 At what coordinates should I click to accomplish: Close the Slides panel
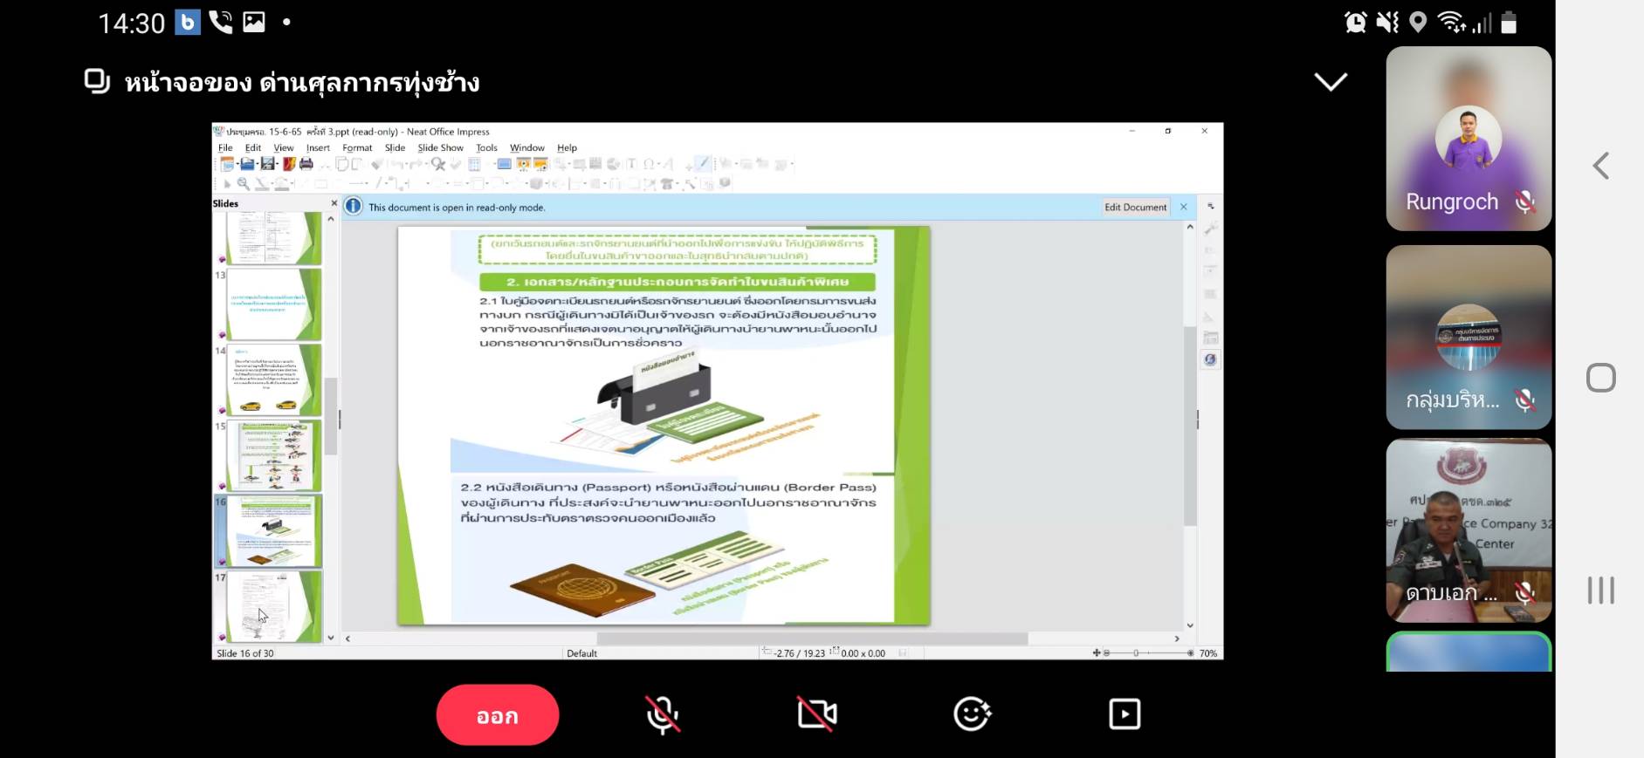(334, 203)
